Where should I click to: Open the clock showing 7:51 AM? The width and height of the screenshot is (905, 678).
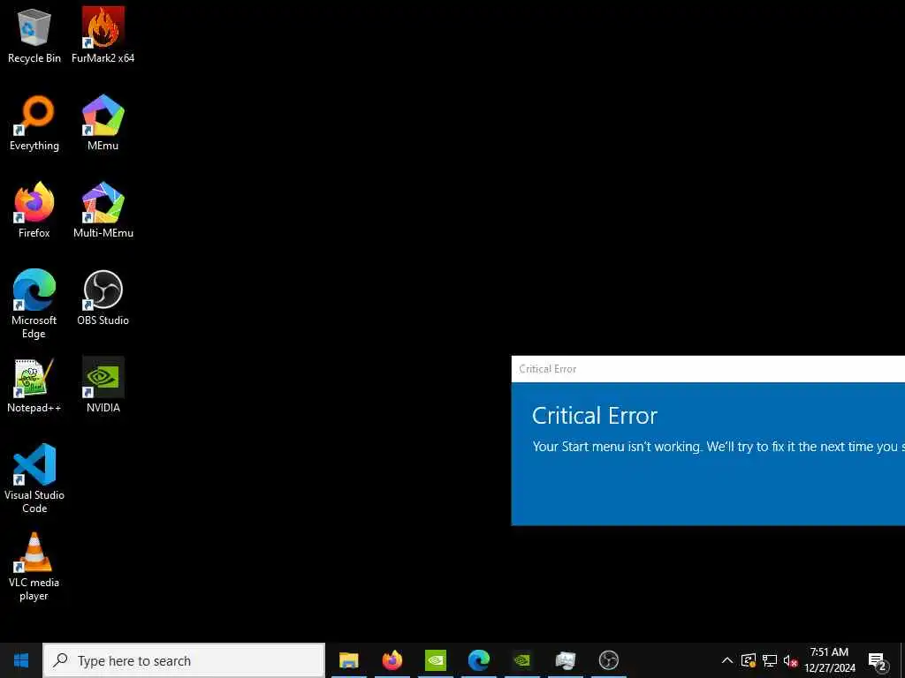click(x=829, y=660)
